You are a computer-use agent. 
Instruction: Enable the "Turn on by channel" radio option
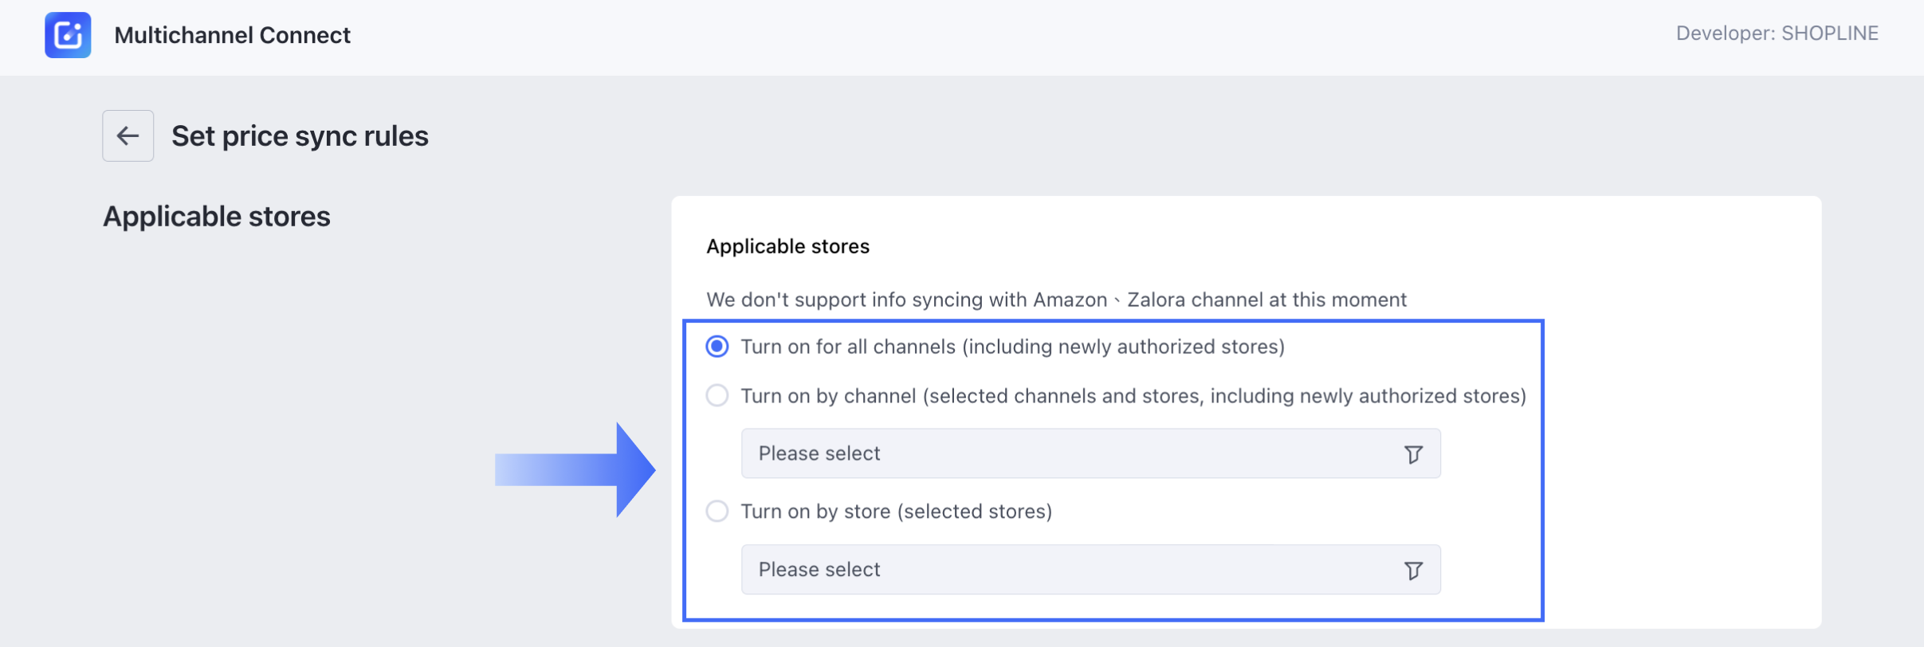717,396
